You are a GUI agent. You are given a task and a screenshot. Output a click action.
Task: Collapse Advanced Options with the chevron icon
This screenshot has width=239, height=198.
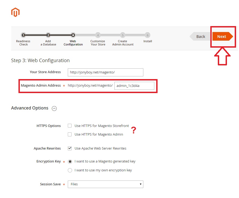click(x=54, y=108)
